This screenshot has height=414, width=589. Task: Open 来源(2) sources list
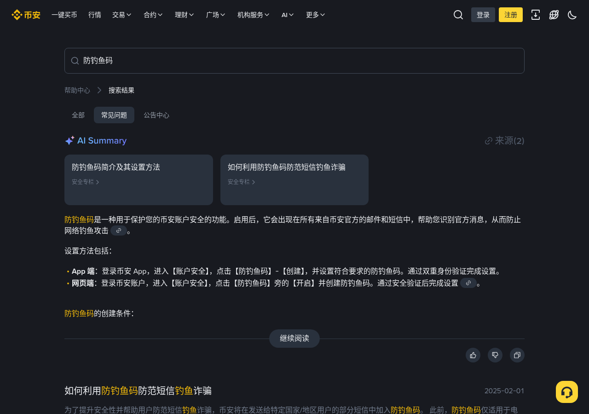point(505,141)
